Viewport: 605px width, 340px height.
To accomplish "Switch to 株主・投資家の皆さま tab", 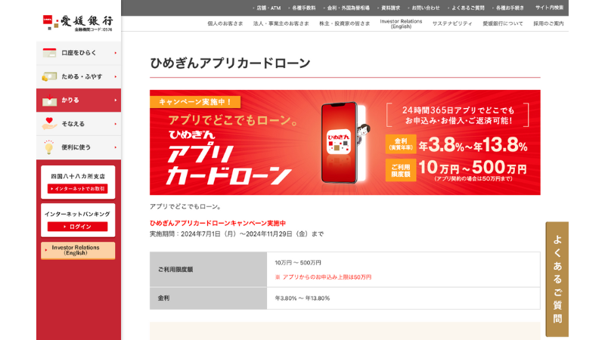I will point(345,23).
